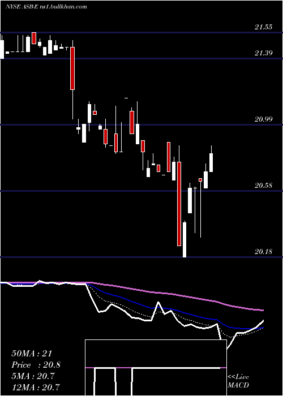Click the 20.58 price level label
Screen dimensions: 283x396
coord(264,186)
